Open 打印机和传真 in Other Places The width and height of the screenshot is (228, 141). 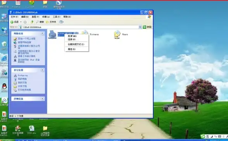pos(24,90)
